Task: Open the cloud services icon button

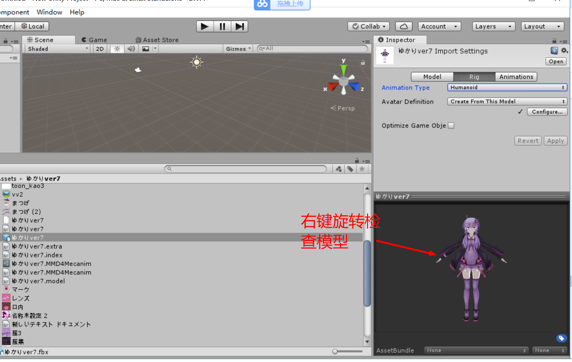Action: [x=404, y=26]
